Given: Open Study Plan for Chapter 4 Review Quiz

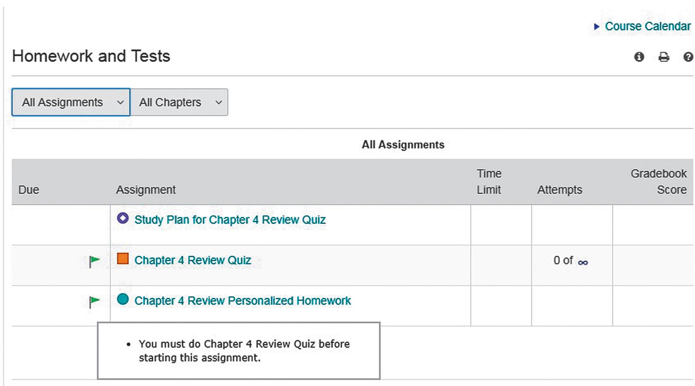Looking at the screenshot, I should [230, 220].
